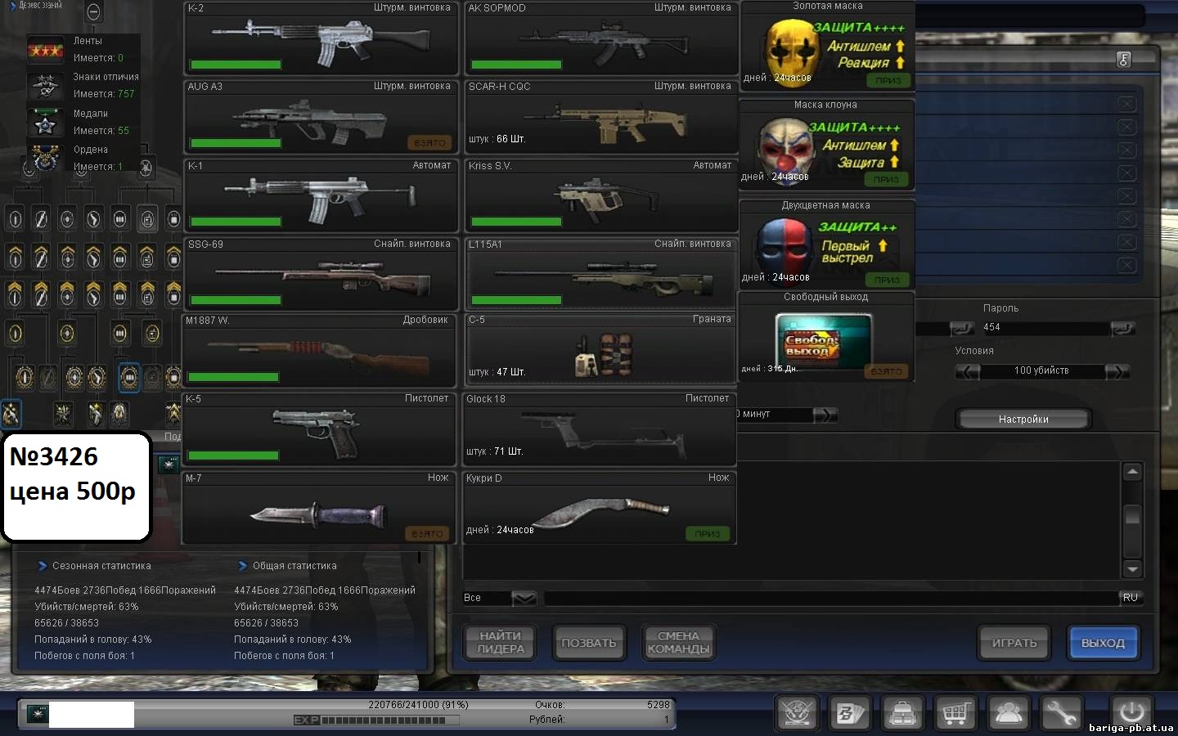Open the shop cart icon
The height and width of the screenshot is (736, 1178).
click(x=955, y=713)
